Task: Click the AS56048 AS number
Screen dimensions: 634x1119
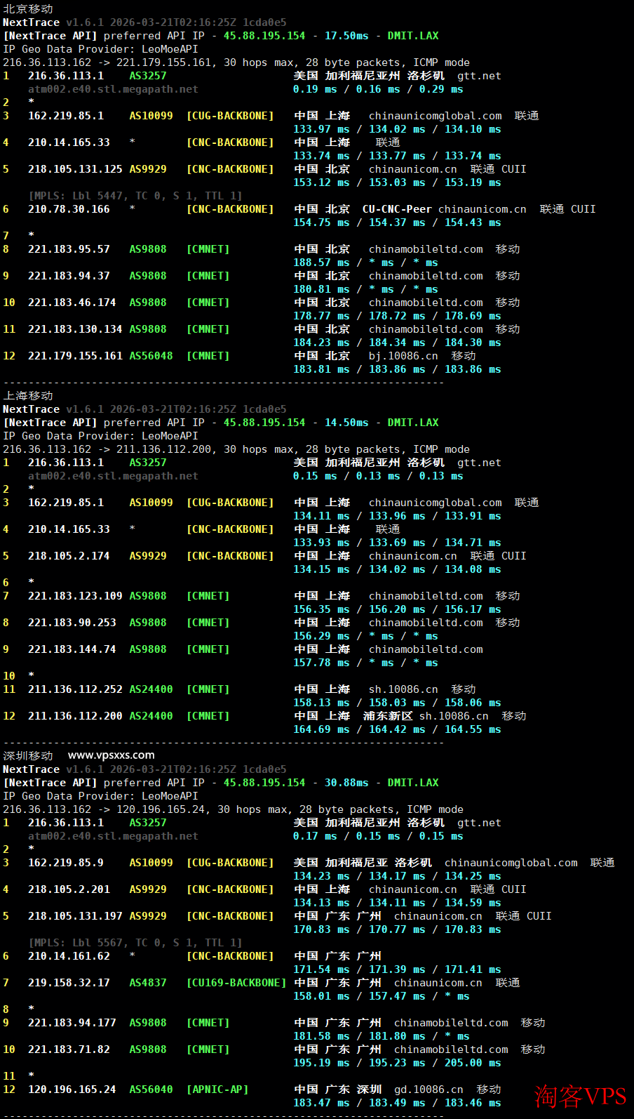Action: (x=151, y=356)
